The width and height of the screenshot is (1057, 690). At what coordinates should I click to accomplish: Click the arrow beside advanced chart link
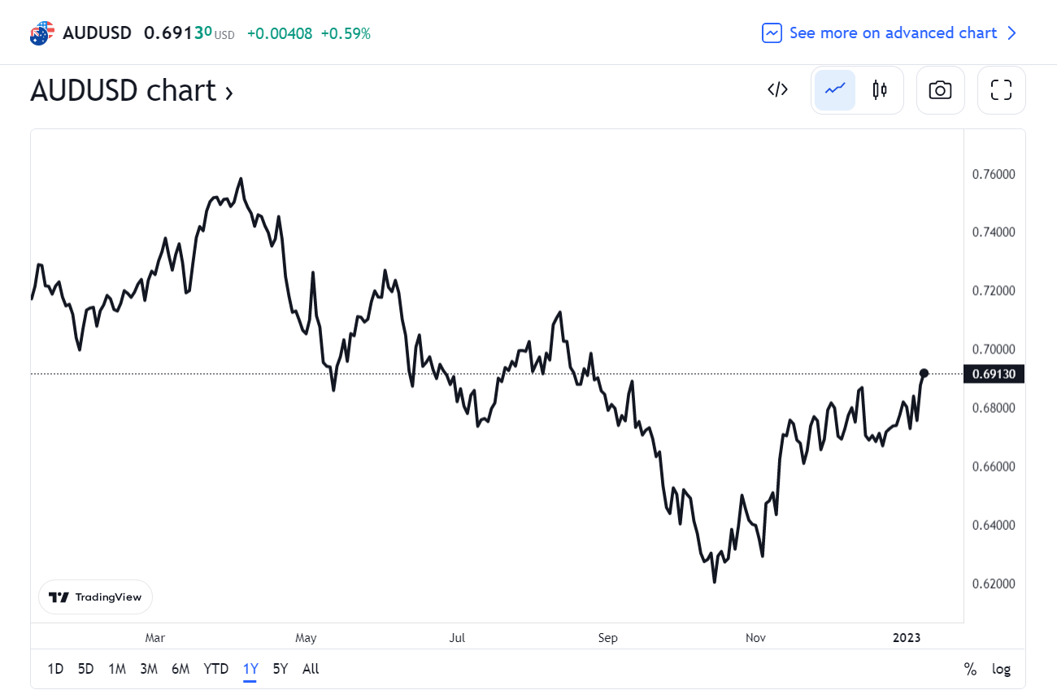point(1011,33)
